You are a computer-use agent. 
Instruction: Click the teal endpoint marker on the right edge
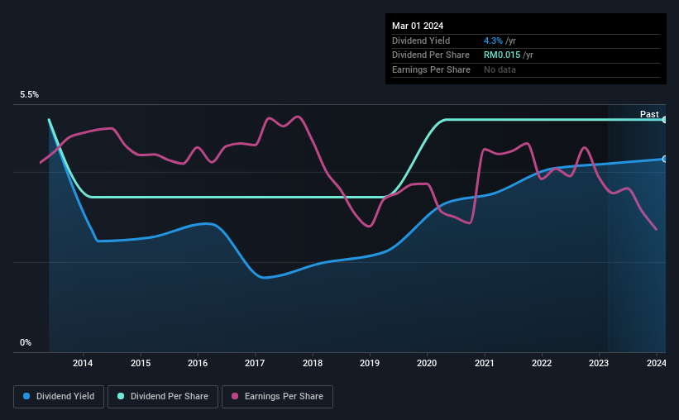click(664, 120)
